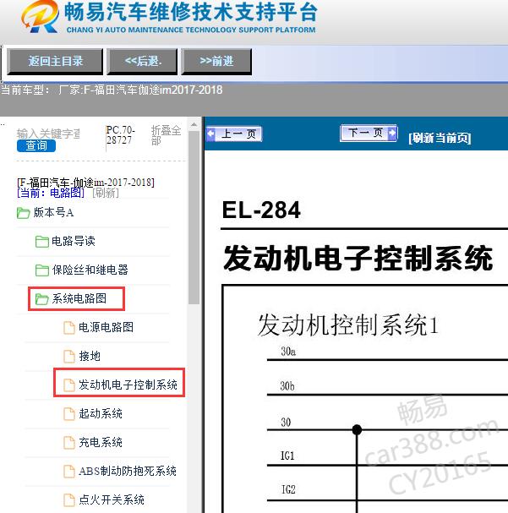Viewport: 508px width, 513px height.
Task: Go back with the <<后退 button
Action: 142,62
